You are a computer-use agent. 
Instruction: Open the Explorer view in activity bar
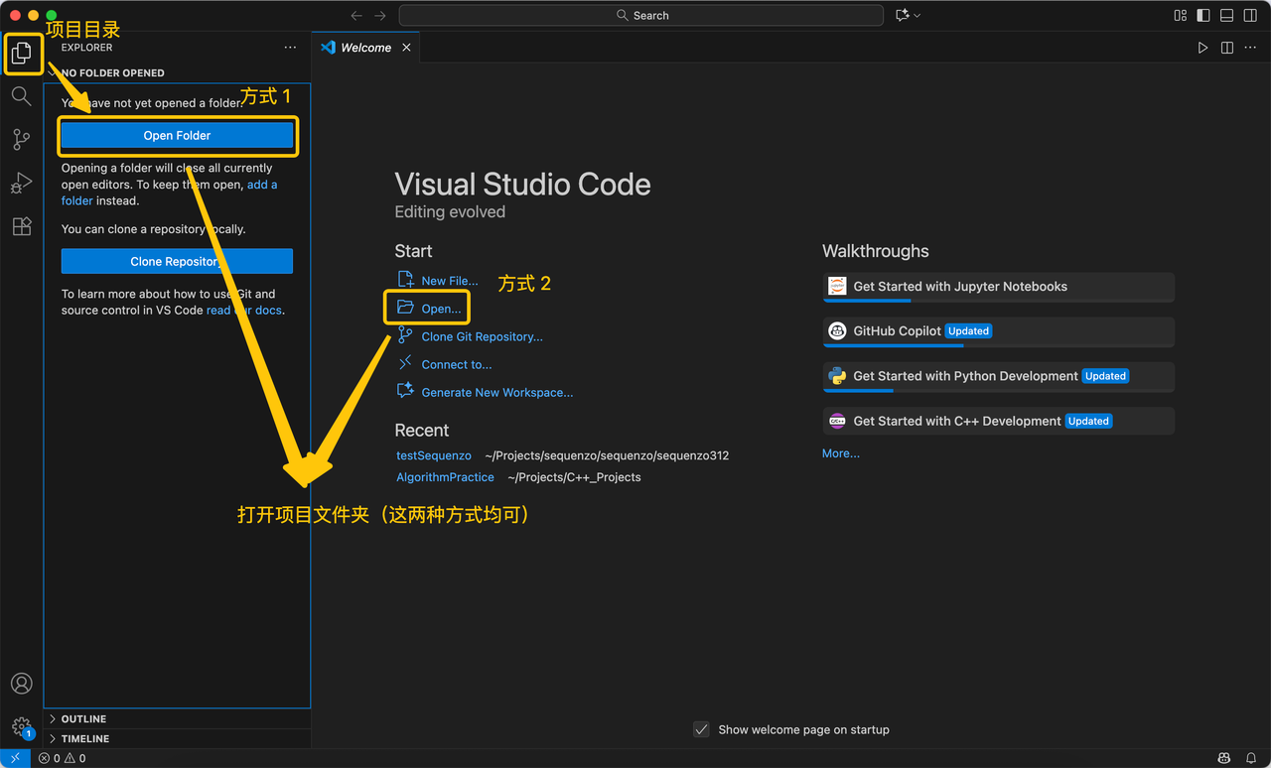point(21,53)
